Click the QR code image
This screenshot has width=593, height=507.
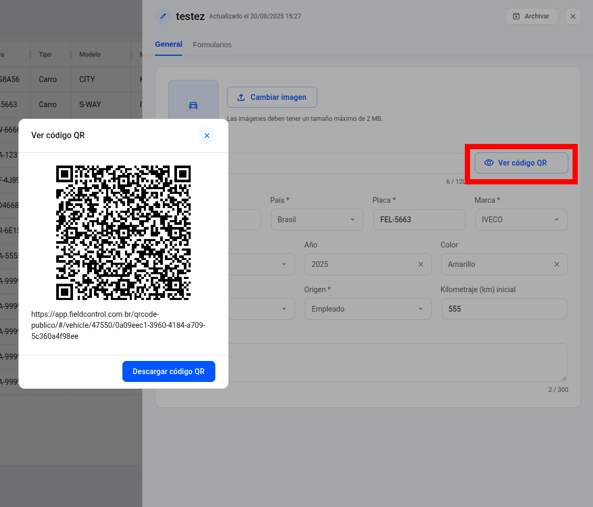[123, 233]
